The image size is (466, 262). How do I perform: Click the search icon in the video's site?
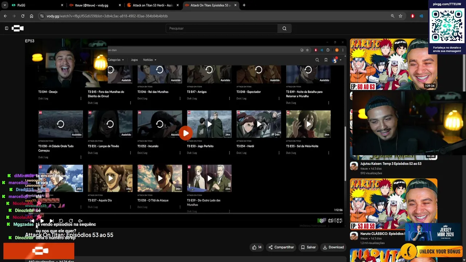317,60
